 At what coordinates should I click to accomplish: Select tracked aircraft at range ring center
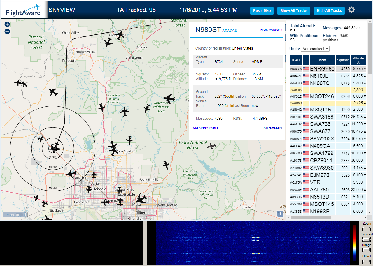click(55, 148)
